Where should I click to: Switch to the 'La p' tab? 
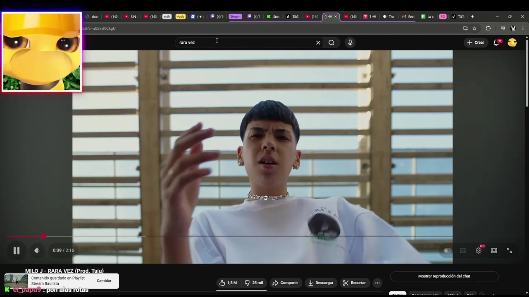click(x=427, y=16)
